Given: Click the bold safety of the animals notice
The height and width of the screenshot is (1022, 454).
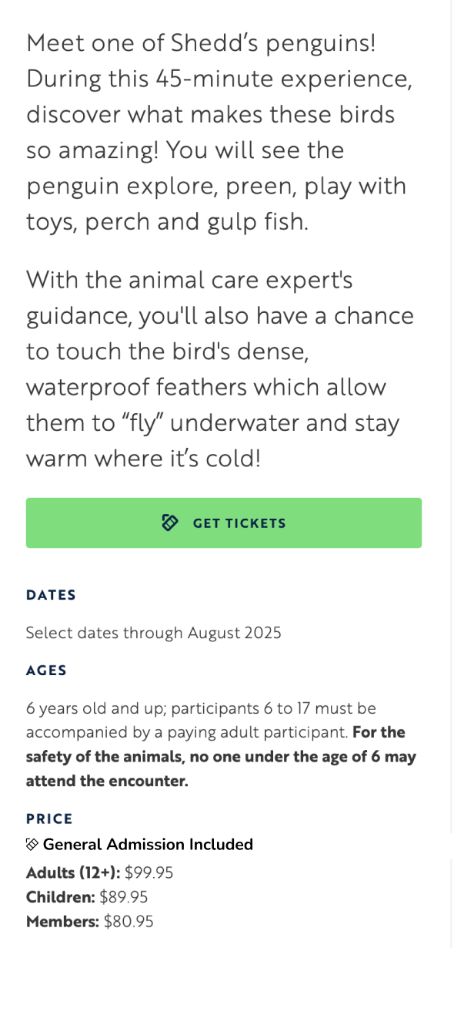Looking at the screenshot, I should point(221,756).
